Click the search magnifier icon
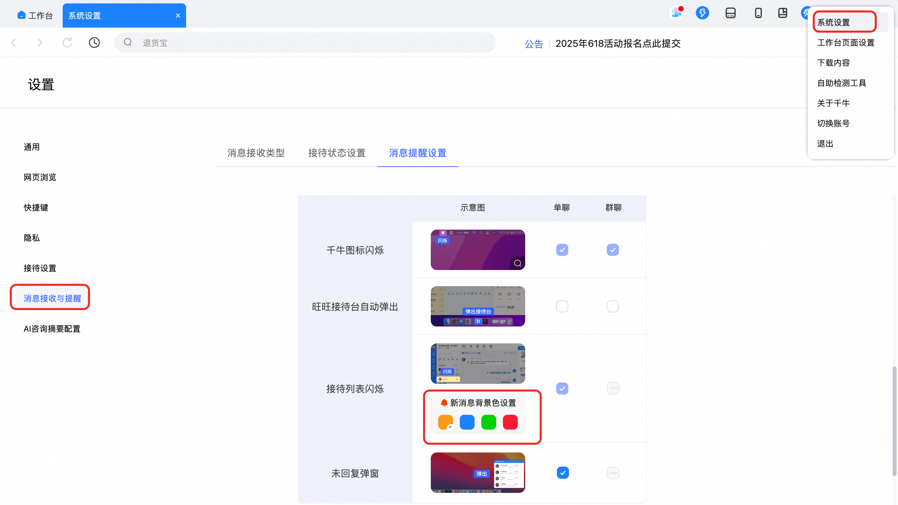 (x=128, y=42)
